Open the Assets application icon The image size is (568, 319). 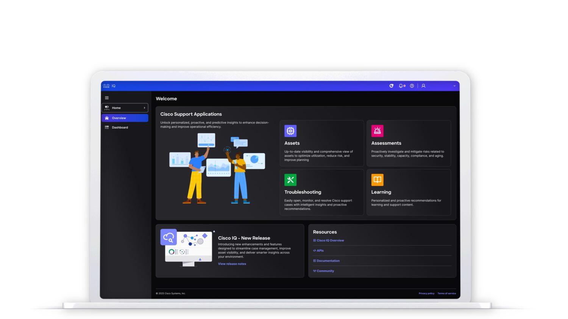coord(290,131)
